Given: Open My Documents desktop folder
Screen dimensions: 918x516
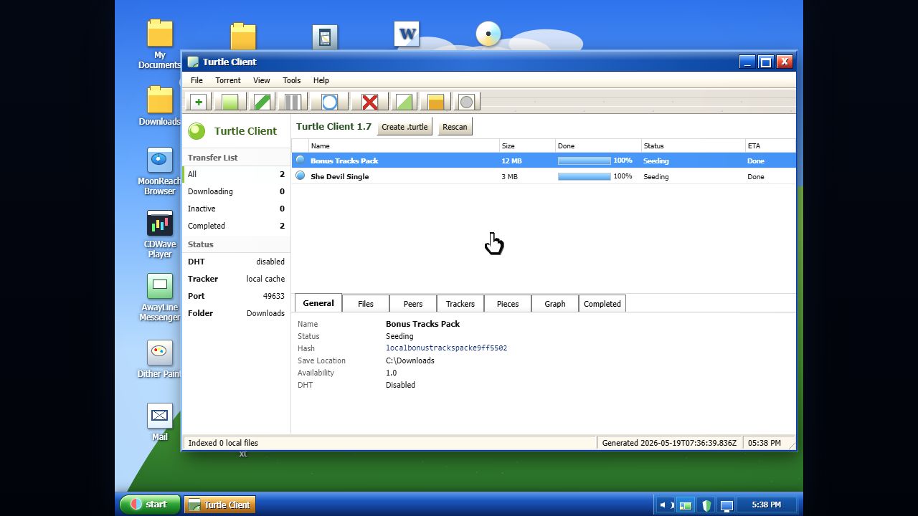Looking at the screenshot, I should [160, 44].
